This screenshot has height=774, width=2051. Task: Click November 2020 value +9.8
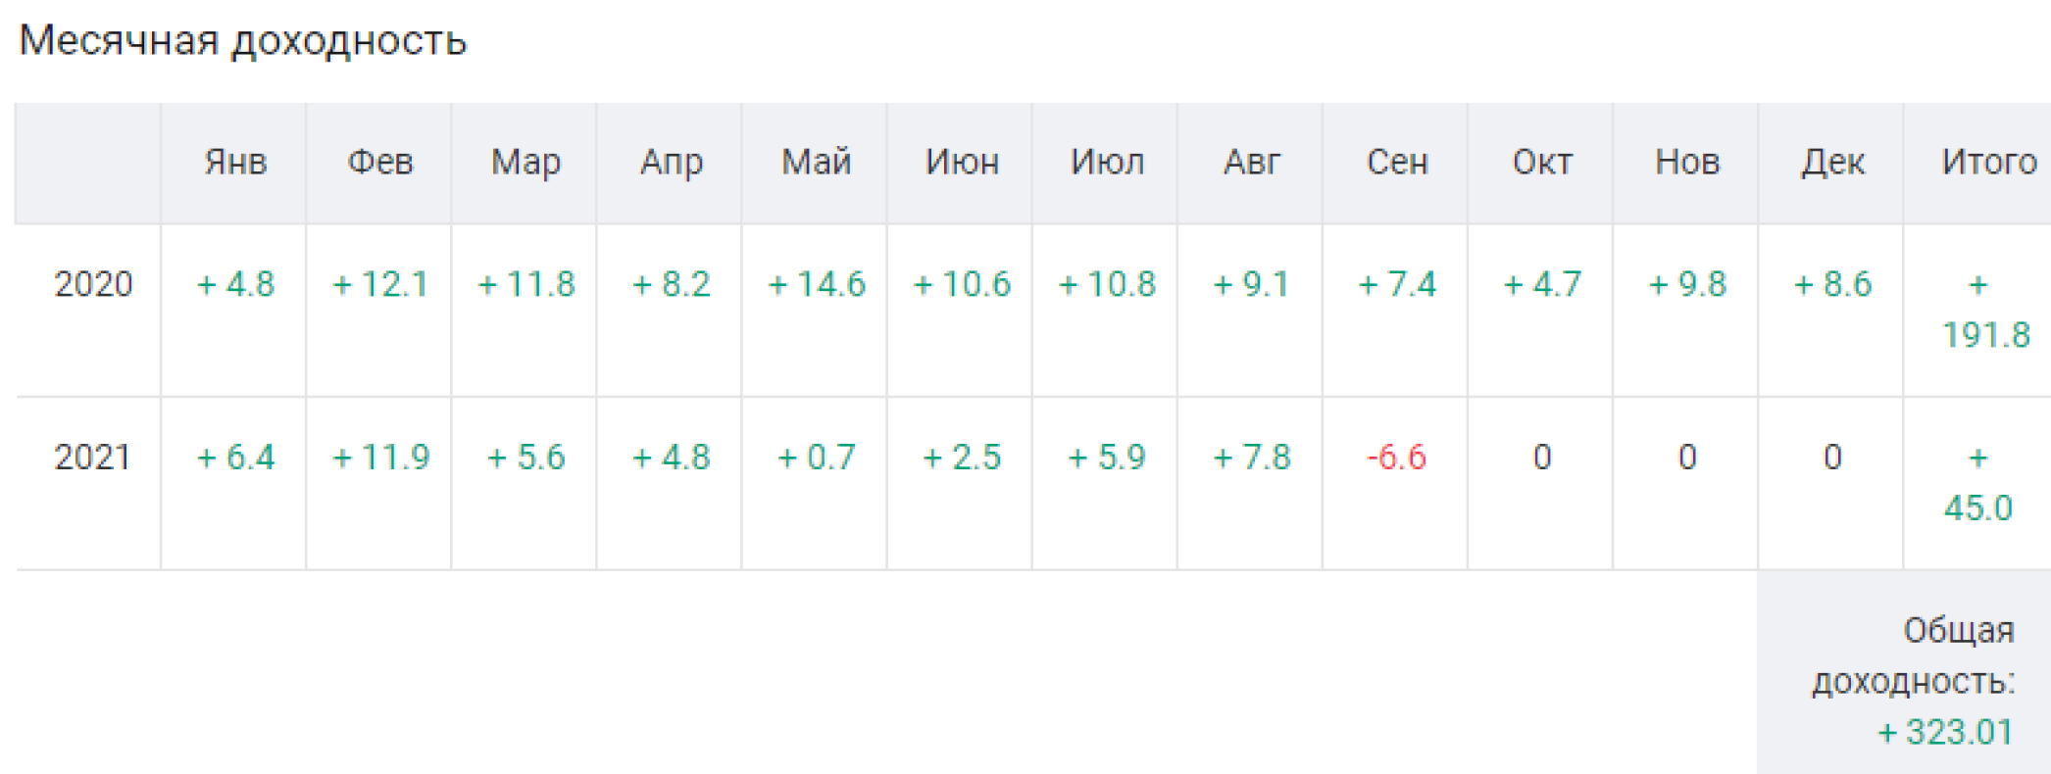click(1687, 284)
